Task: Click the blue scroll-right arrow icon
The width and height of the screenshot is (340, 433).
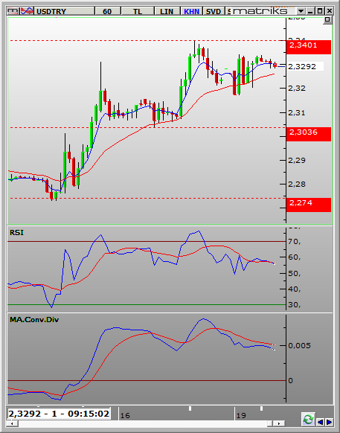Action: pos(329,422)
